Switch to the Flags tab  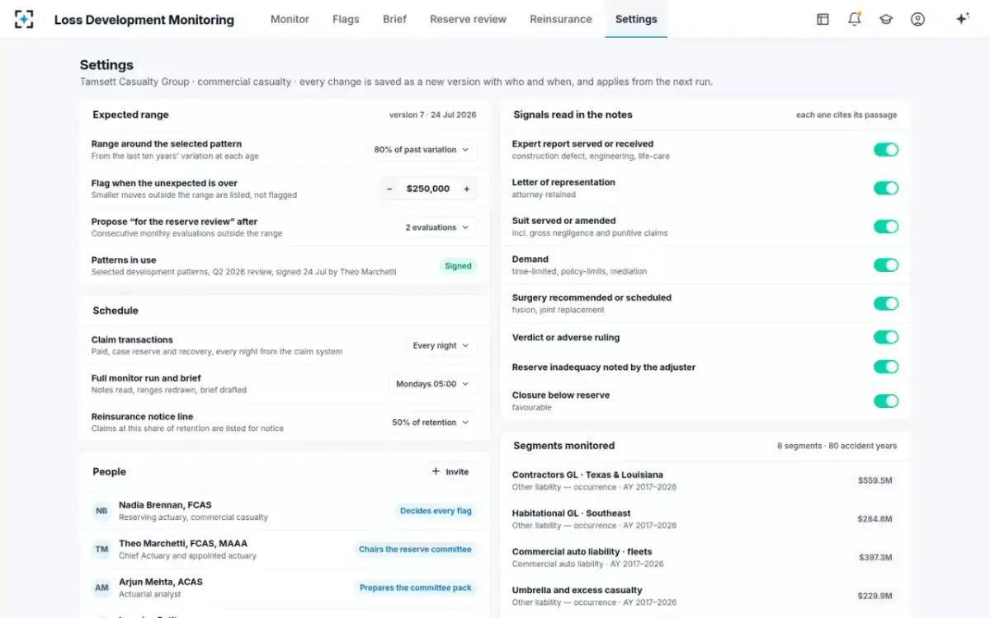(x=346, y=19)
